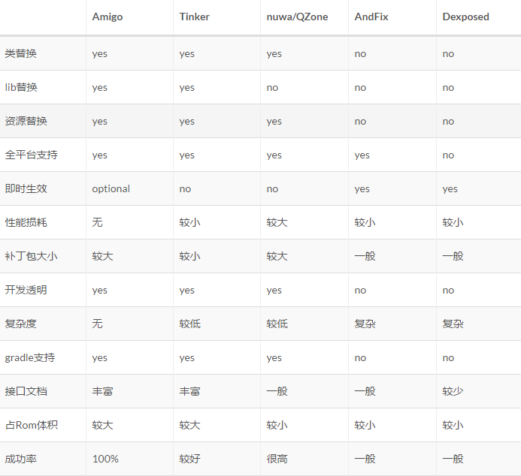
Task: Select the 成功率 row label
Action: point(20,459)
